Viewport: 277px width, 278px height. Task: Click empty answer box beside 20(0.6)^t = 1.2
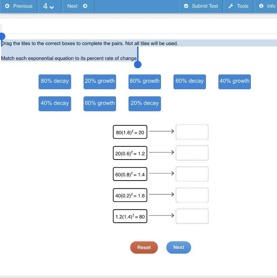[x=192, y=153]
